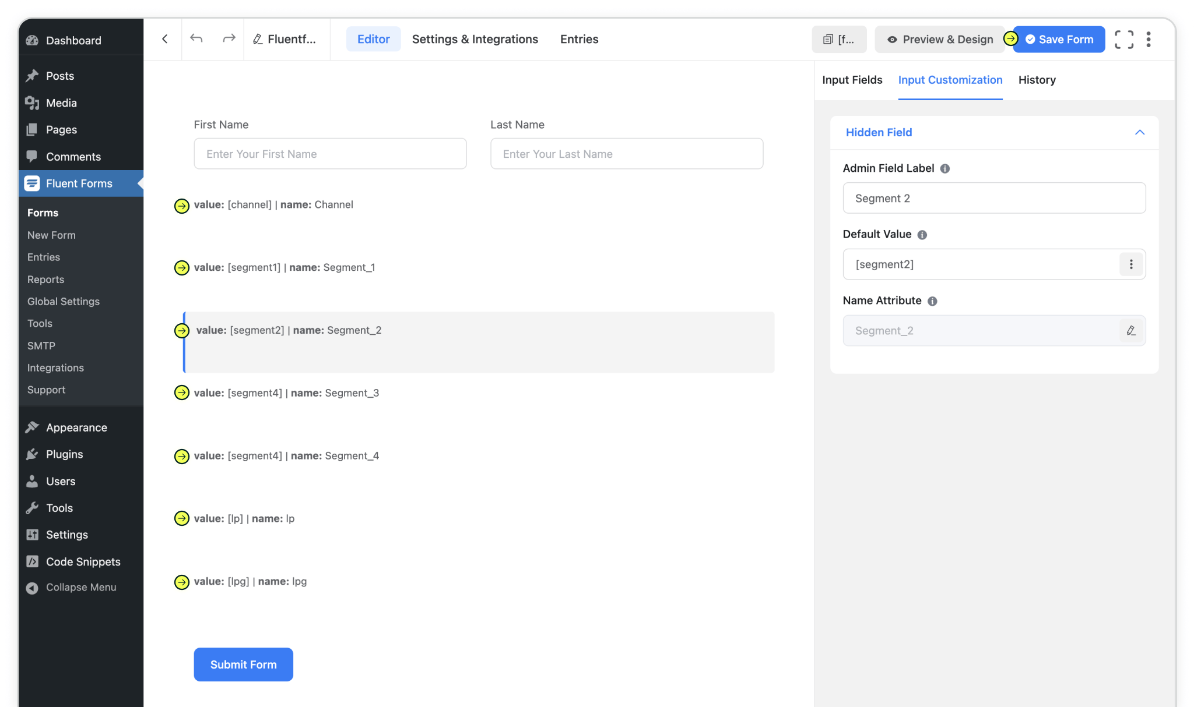This screenshot has width=1194, height=707.
Task: Open Global Settings in the sidebar
Action: click(x=64, y=302)
